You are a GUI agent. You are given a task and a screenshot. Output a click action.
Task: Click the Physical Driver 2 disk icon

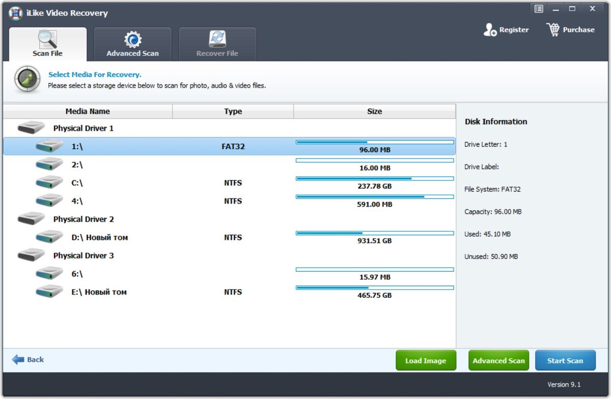[x=30, y=218]
